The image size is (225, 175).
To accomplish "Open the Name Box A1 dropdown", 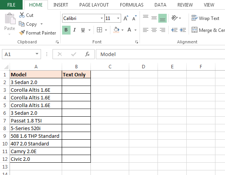I will (37, 54).
